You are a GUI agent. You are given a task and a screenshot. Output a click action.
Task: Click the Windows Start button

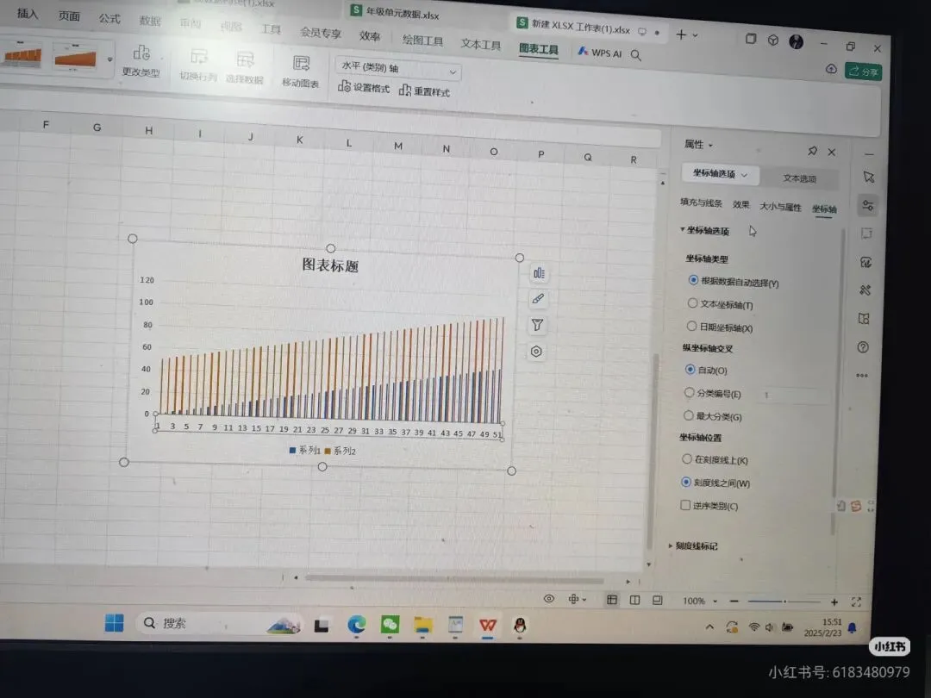click(x=114, y=623)
